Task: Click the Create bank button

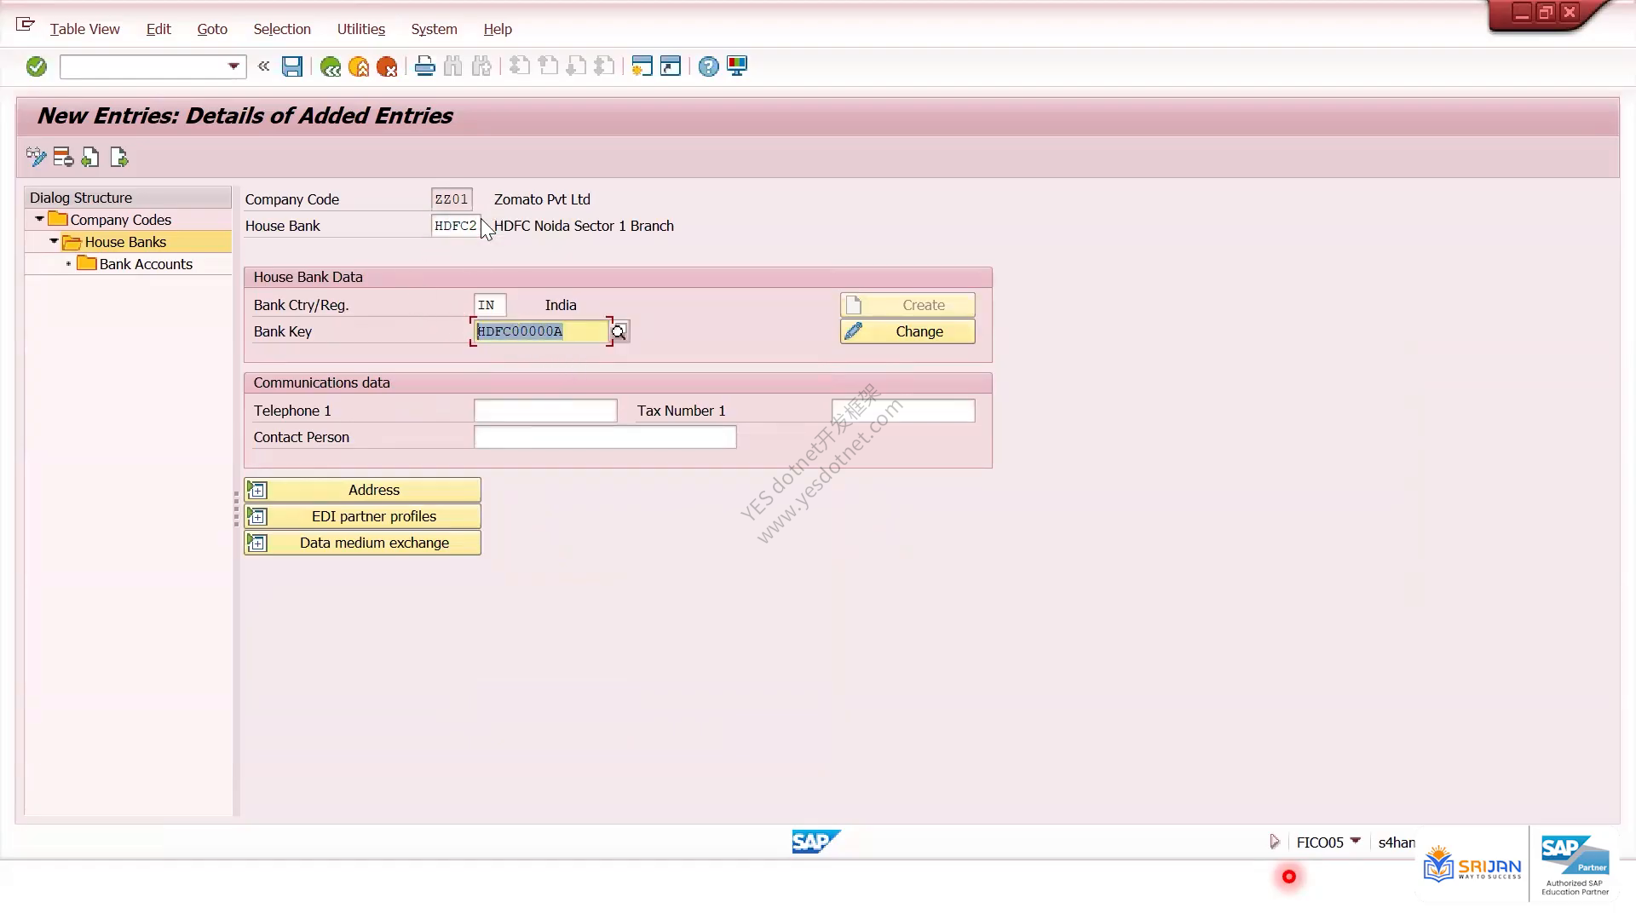Action: point(907,305)
